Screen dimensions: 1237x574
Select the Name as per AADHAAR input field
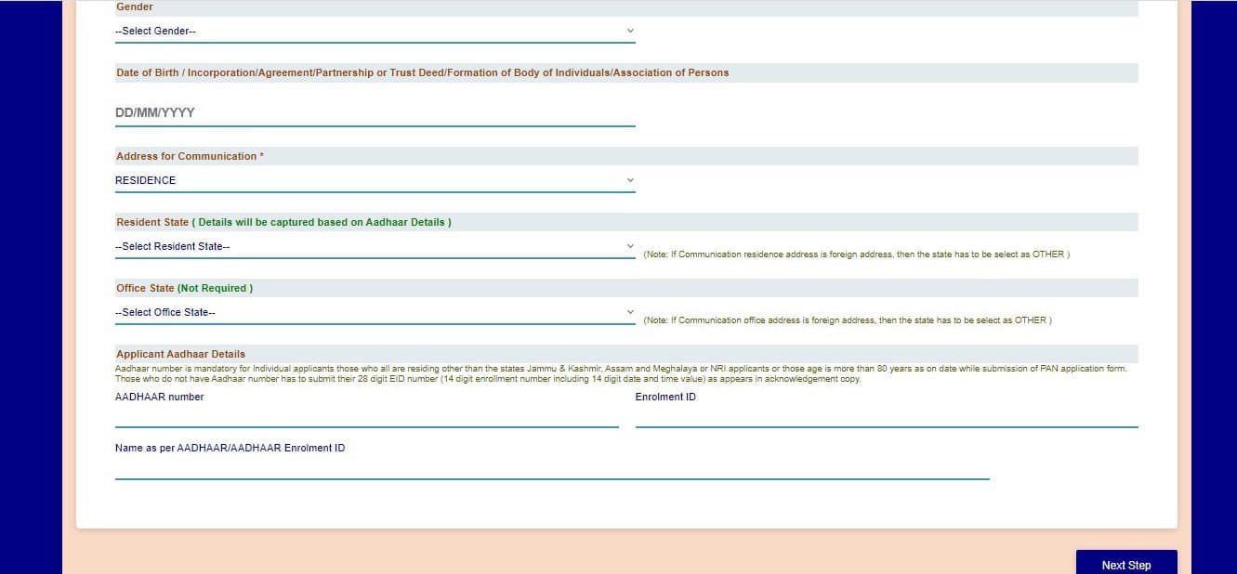[x=551, y=469]
